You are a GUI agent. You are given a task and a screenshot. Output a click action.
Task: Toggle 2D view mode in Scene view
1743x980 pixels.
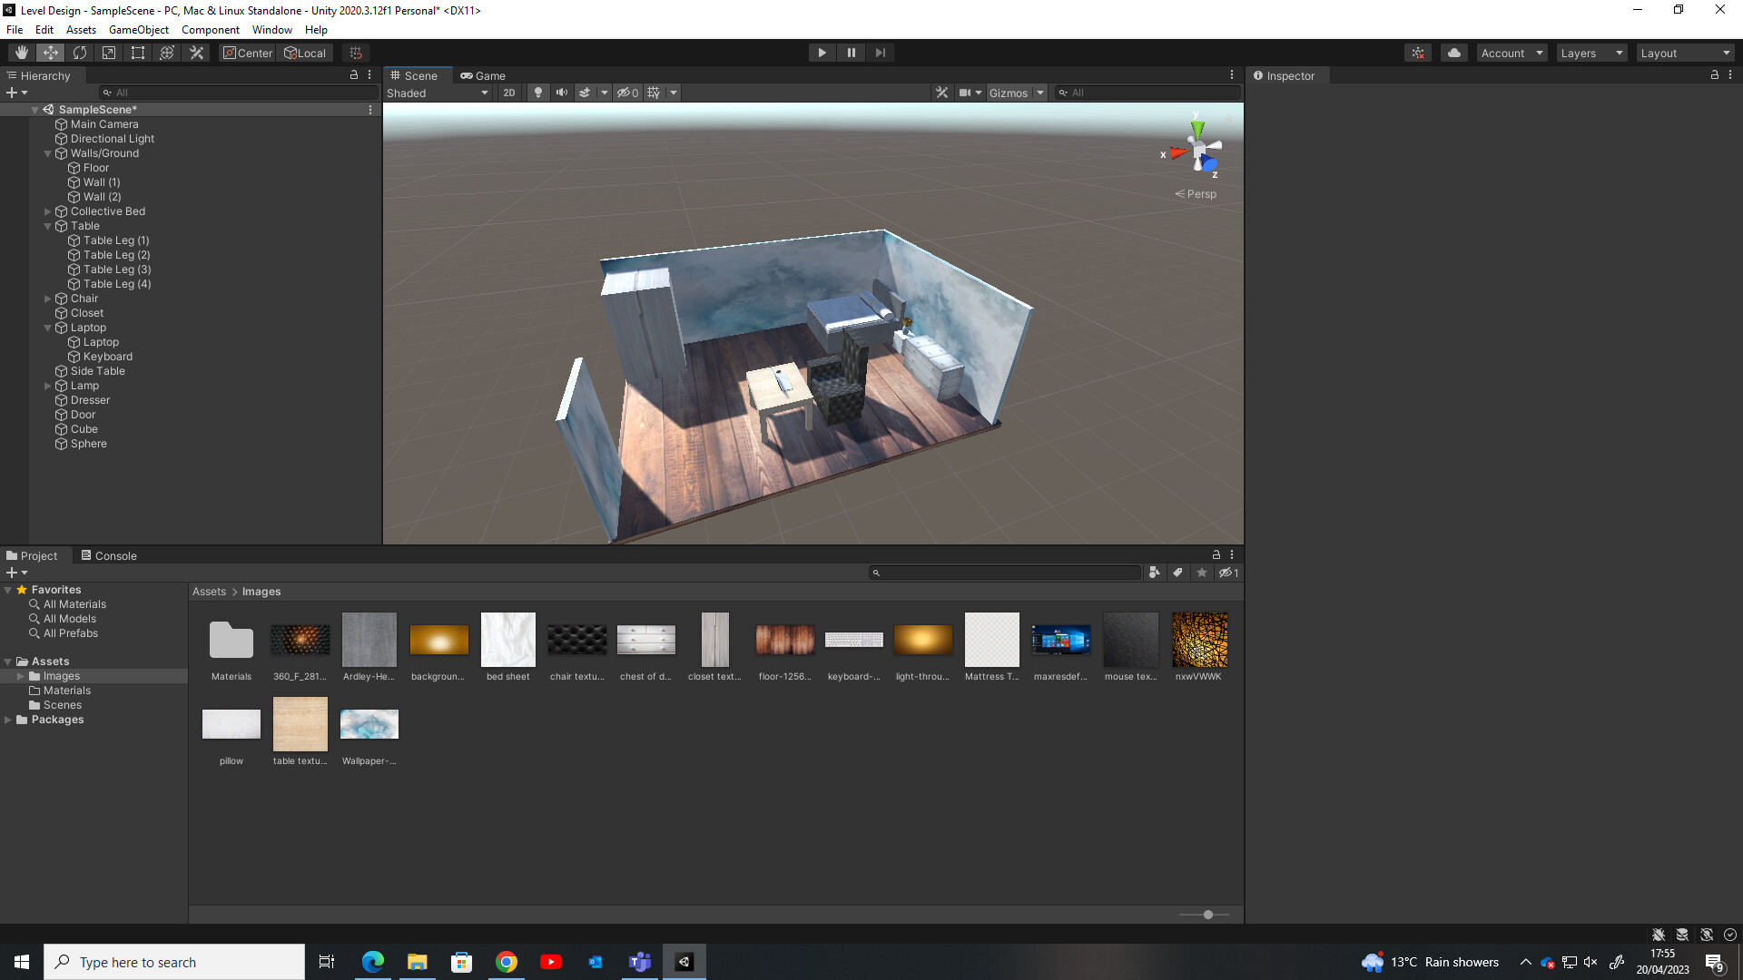pos(509,93)
